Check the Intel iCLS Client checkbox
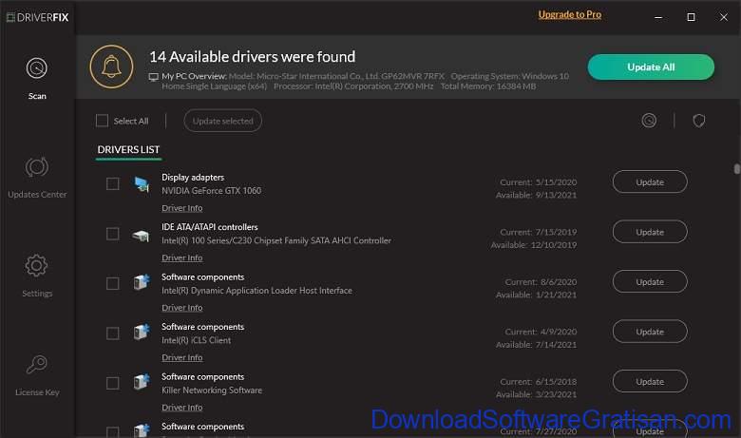Screen dimensions: 741x438 (x=112, y=333)
